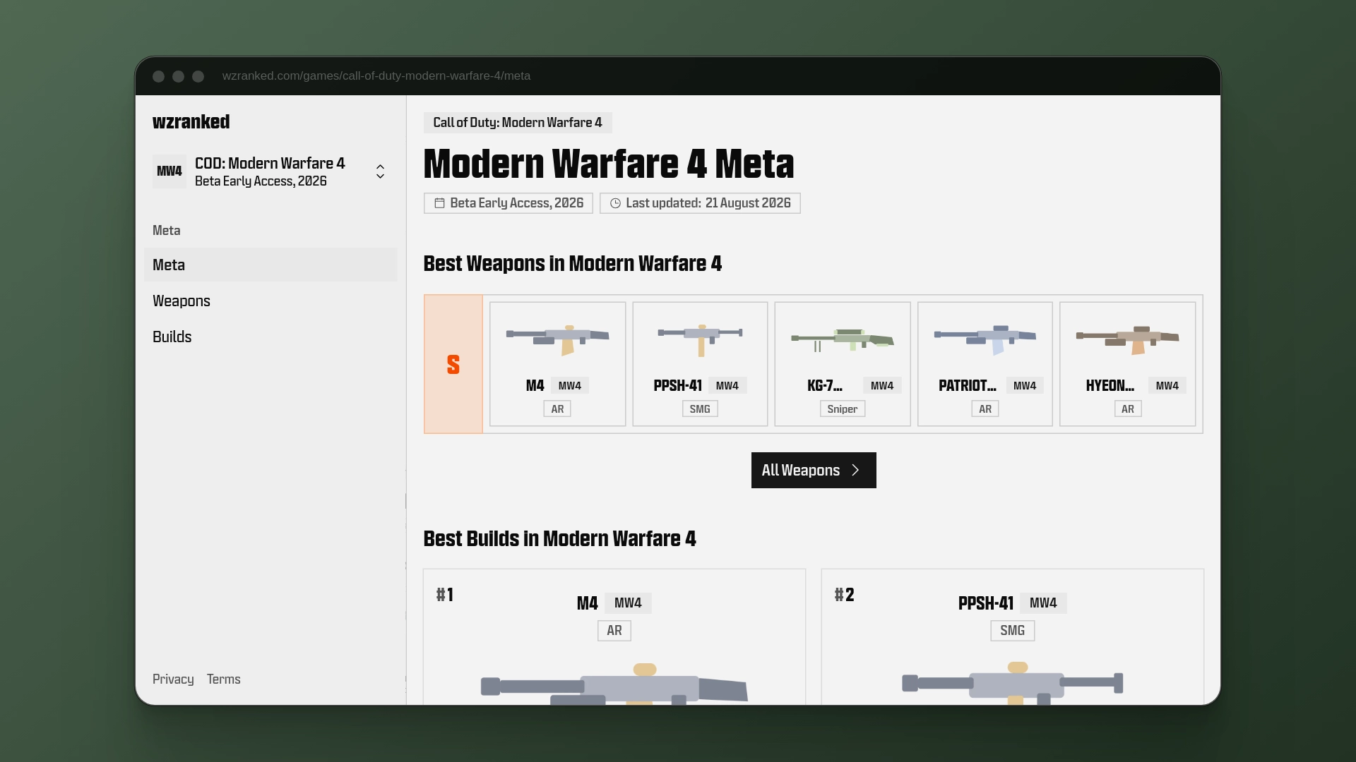Click the S tier label
This screenshot has height=762, width=1356.
click(x=453, y=364)
